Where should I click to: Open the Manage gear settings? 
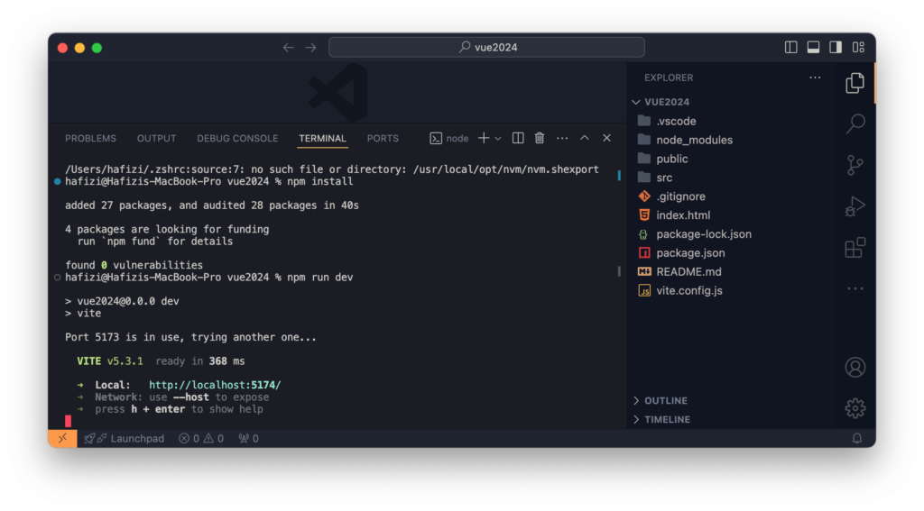point(855,408)
